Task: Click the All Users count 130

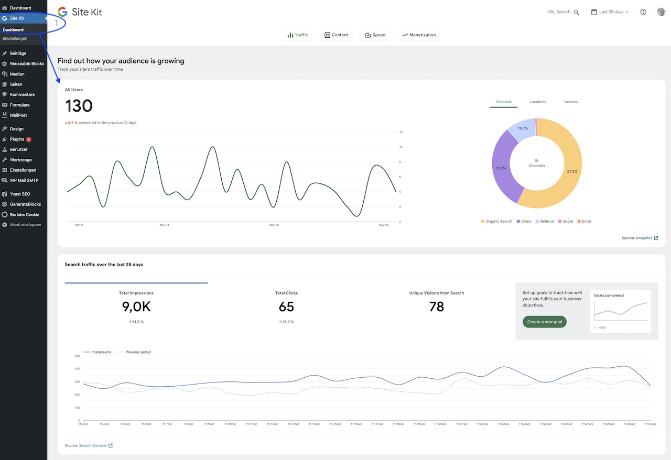Action: (79, 106)
